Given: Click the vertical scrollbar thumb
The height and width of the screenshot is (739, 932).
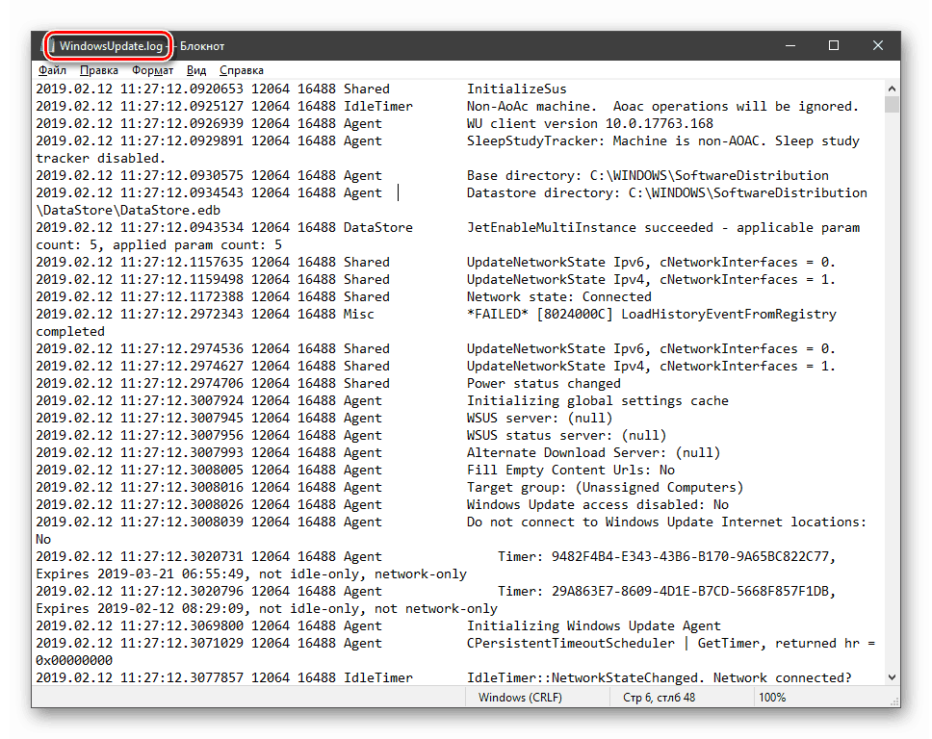Looking at the screenshot, I should [892, 105].
